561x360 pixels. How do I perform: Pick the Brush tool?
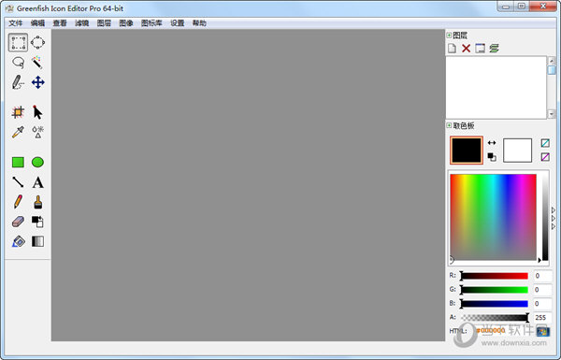pos(37,202)
